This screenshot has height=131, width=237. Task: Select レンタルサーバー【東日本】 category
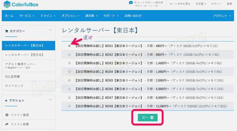(28, 45)
